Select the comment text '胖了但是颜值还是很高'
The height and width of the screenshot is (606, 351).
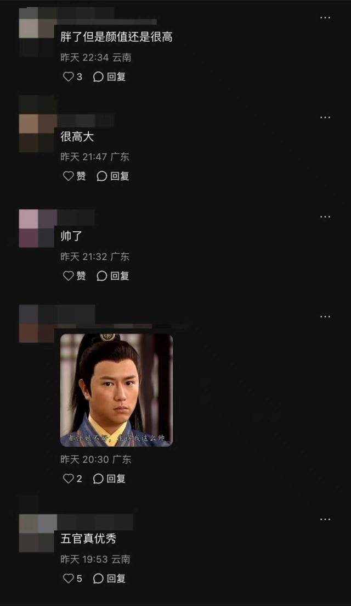click(116, 37)
